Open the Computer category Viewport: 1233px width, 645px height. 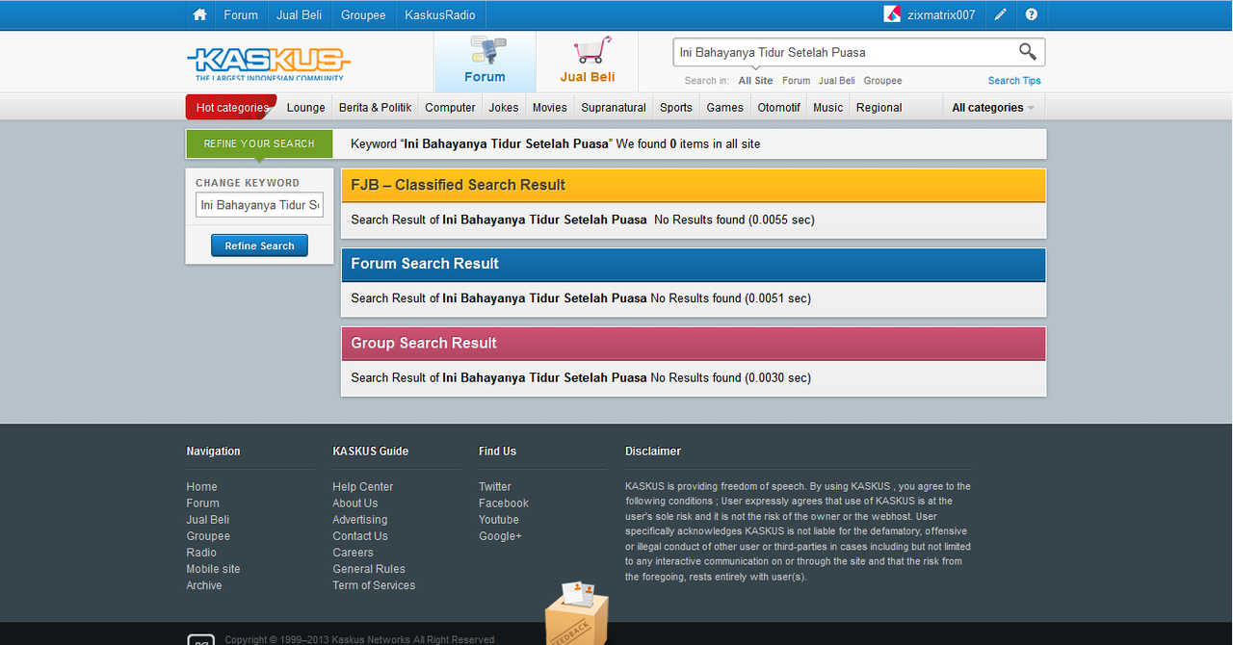(450, 108)
